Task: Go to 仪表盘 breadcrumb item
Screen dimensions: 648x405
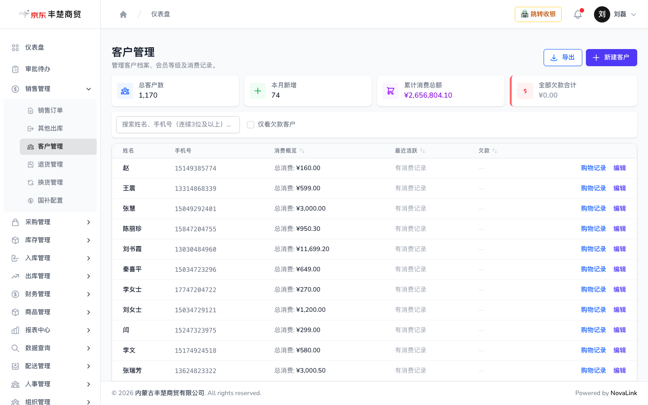Action: click(x=161, y=14)
